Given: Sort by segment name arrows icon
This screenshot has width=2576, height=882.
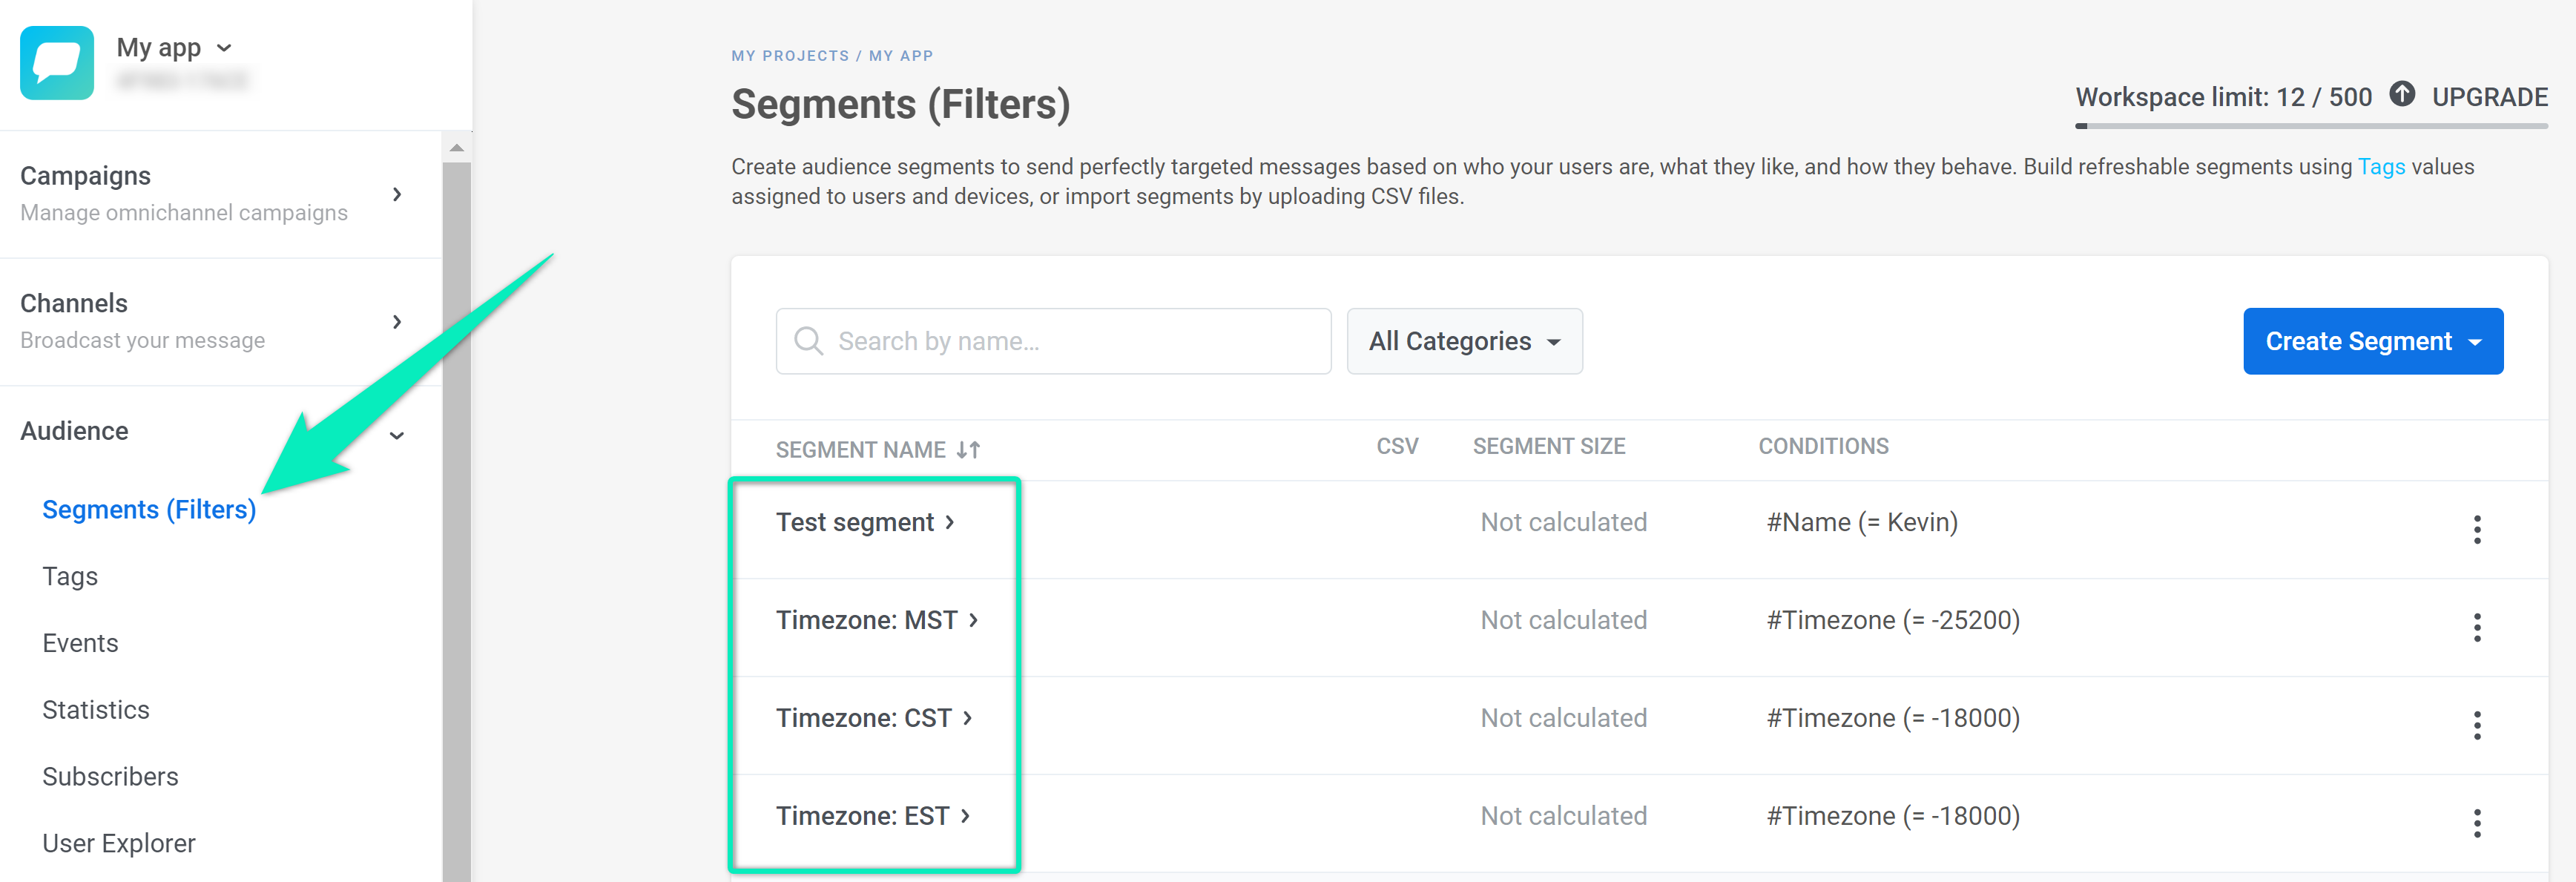Looking at the screenshot, I should (967, 450).
